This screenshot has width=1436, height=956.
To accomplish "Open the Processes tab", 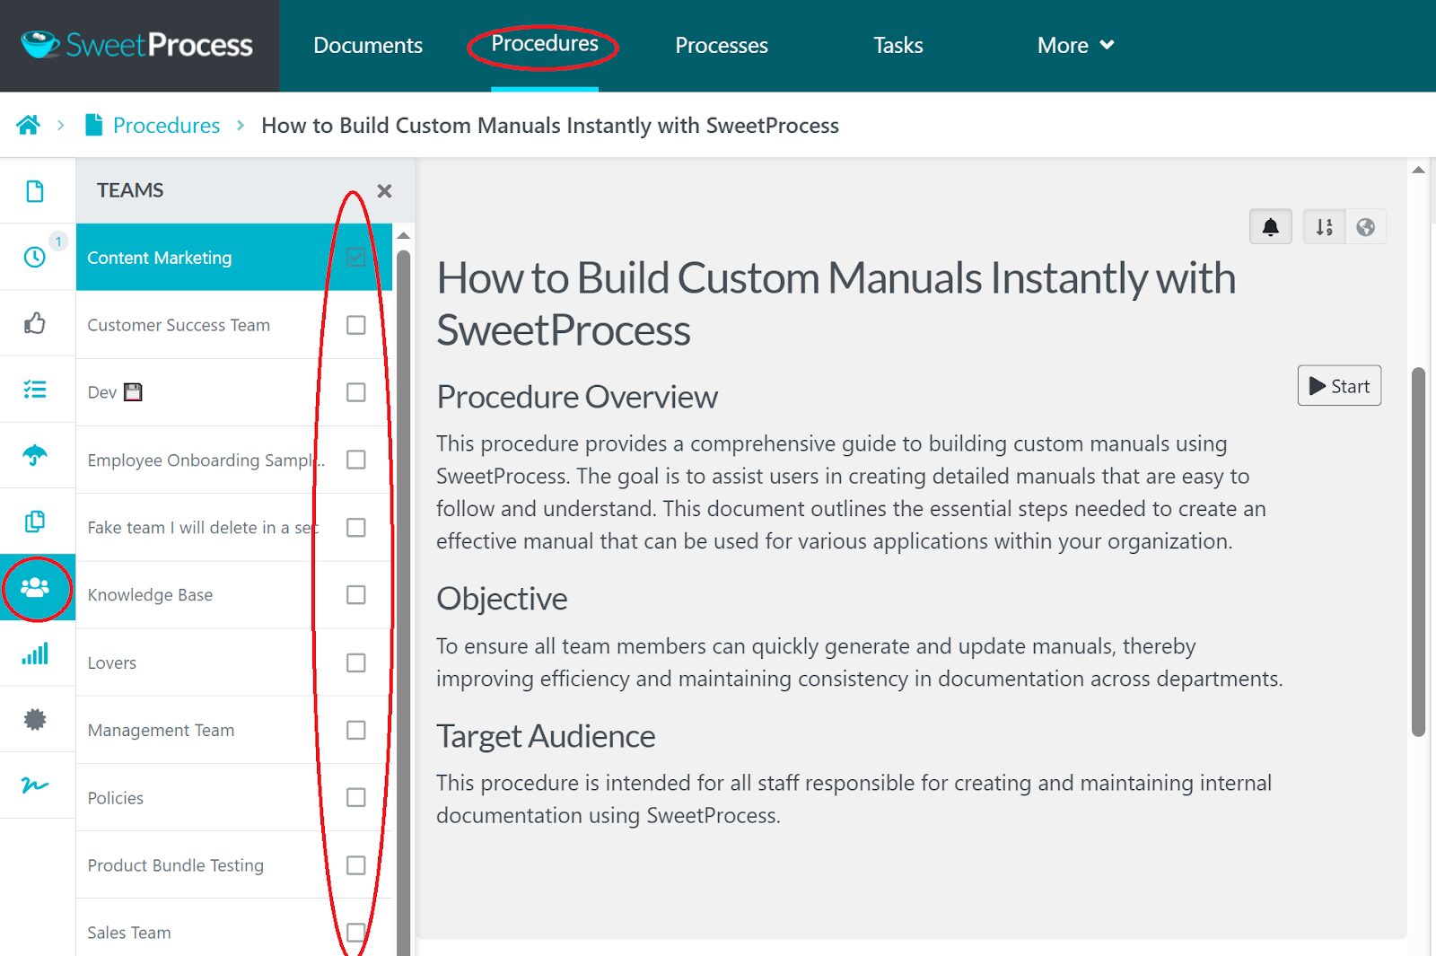I will pos(722,45).
